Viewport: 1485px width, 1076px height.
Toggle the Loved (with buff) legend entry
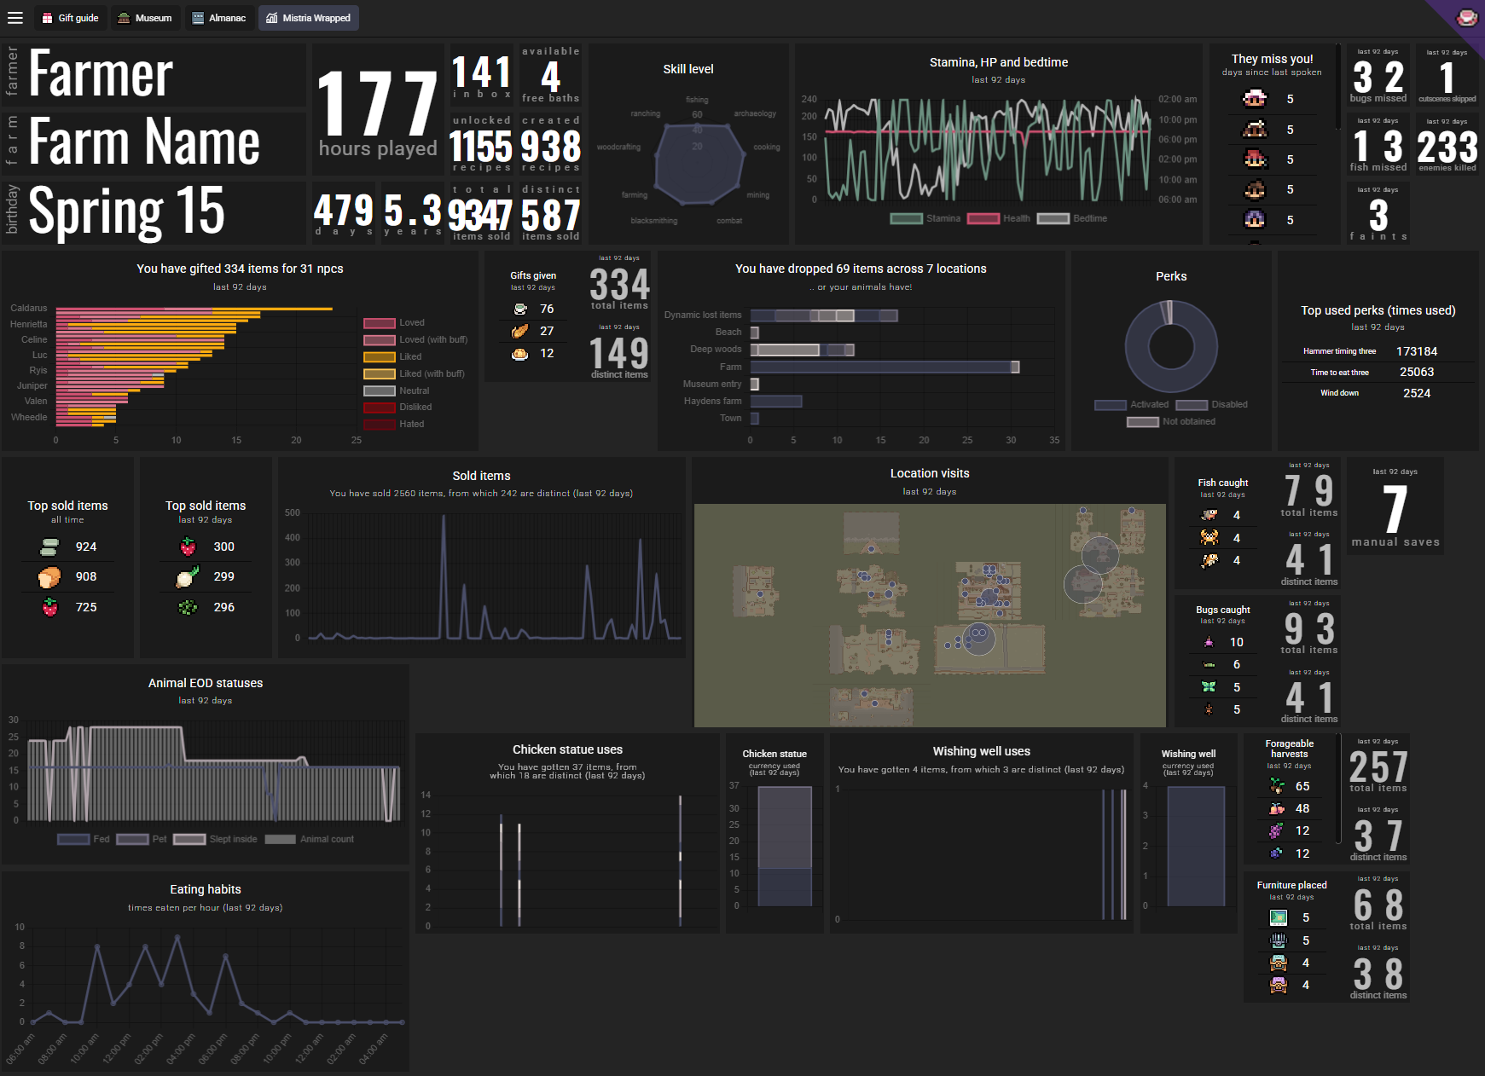415,339
